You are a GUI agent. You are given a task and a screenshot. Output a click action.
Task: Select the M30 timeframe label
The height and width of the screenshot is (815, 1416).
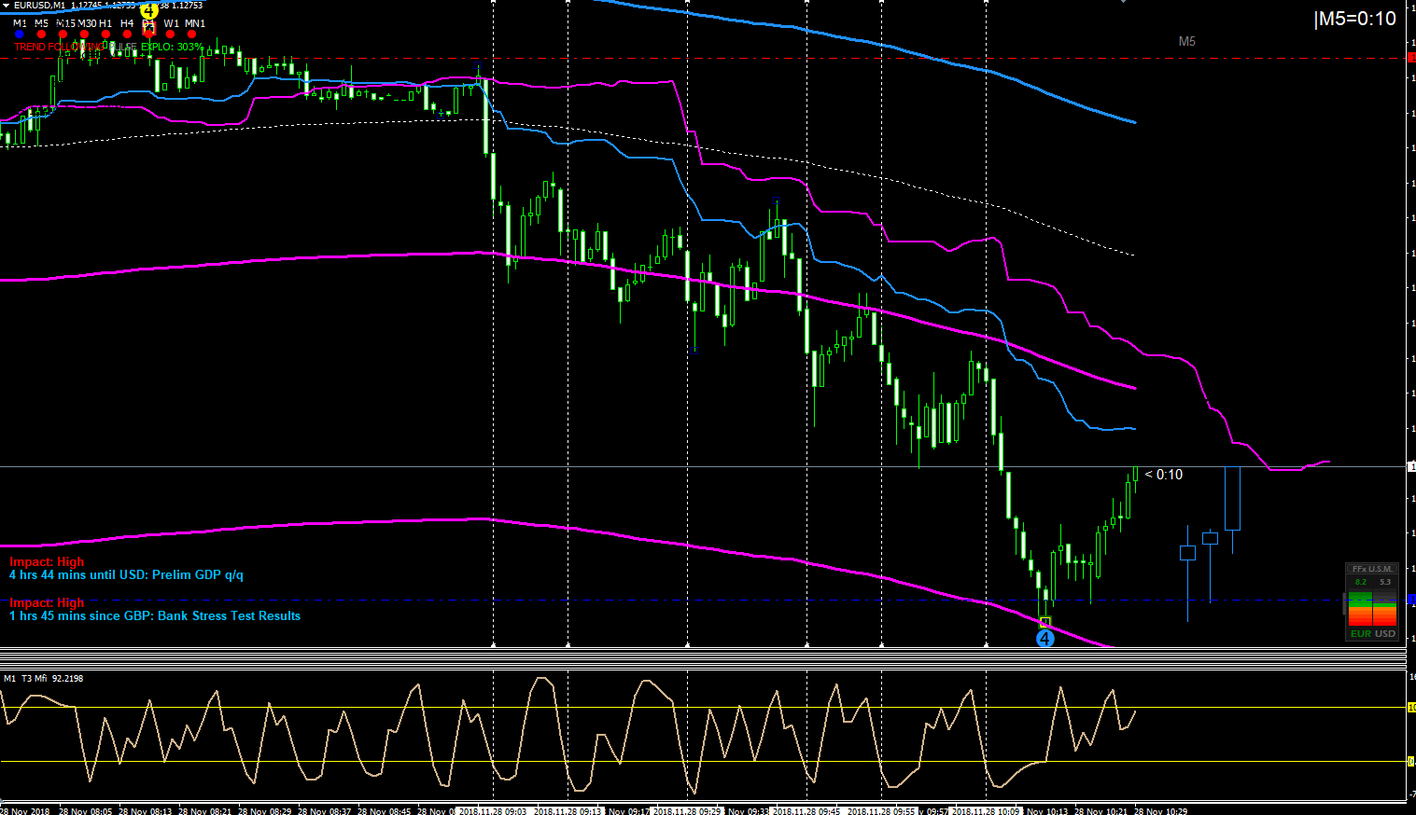coord(87,23)
